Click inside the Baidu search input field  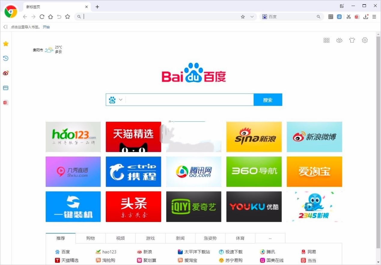(189, 100)
